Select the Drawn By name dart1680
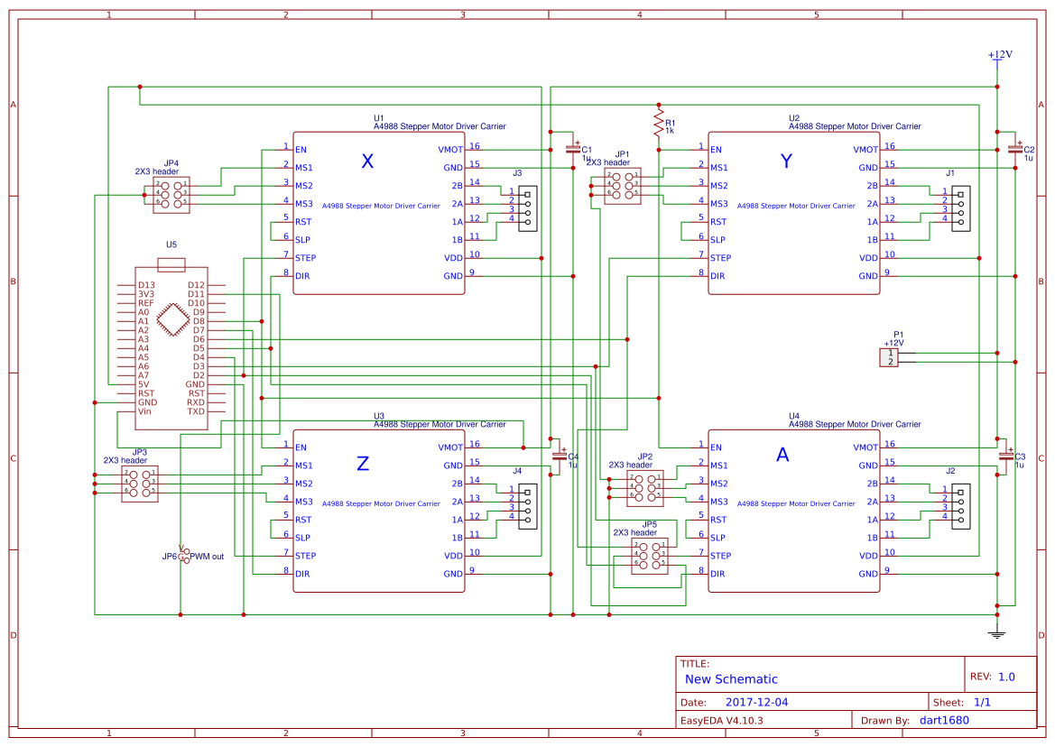 (943, 720)
